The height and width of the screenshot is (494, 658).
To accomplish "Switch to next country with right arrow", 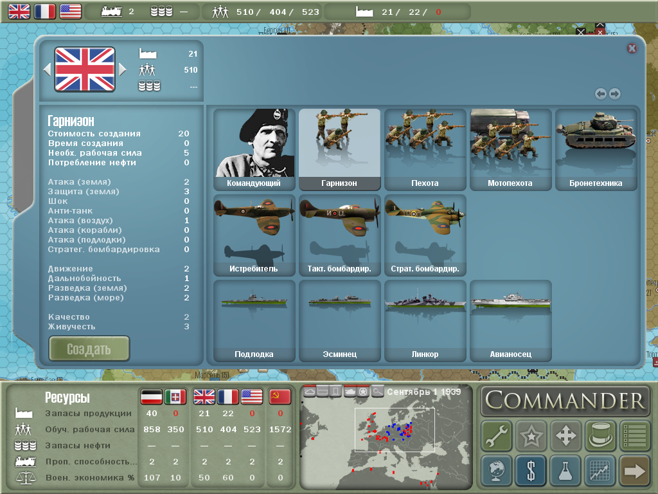I will 123,69.
